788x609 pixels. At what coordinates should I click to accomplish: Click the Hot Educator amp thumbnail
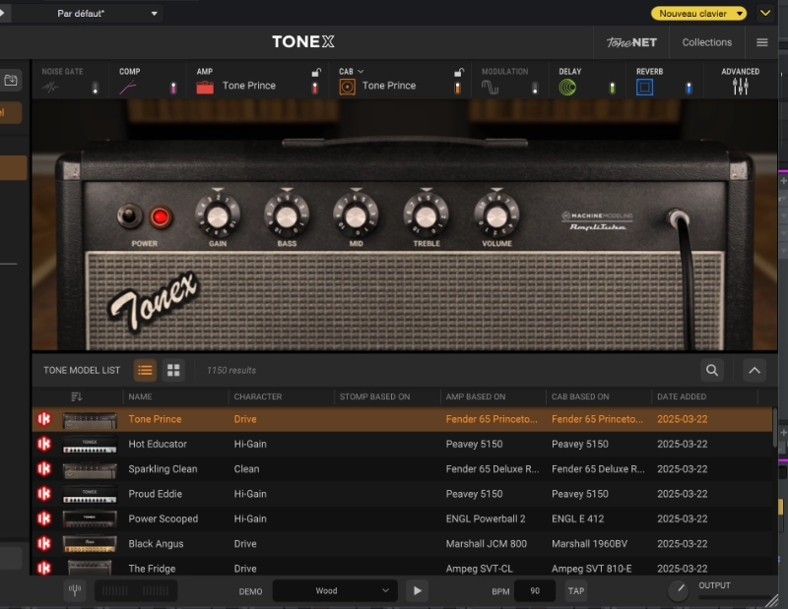(x=90, y=445)
